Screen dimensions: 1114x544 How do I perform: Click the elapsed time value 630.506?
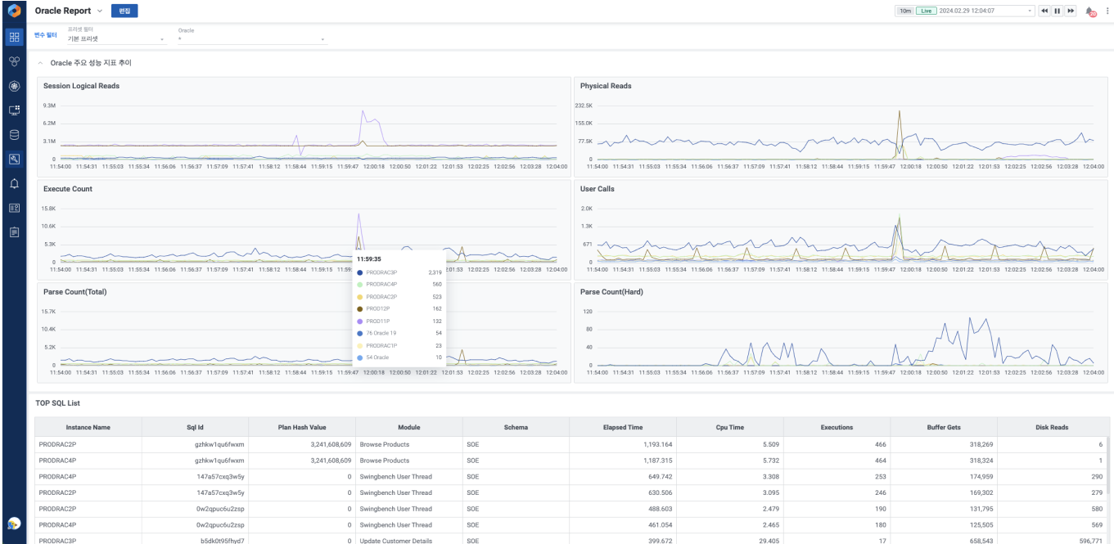coord(660,492)
